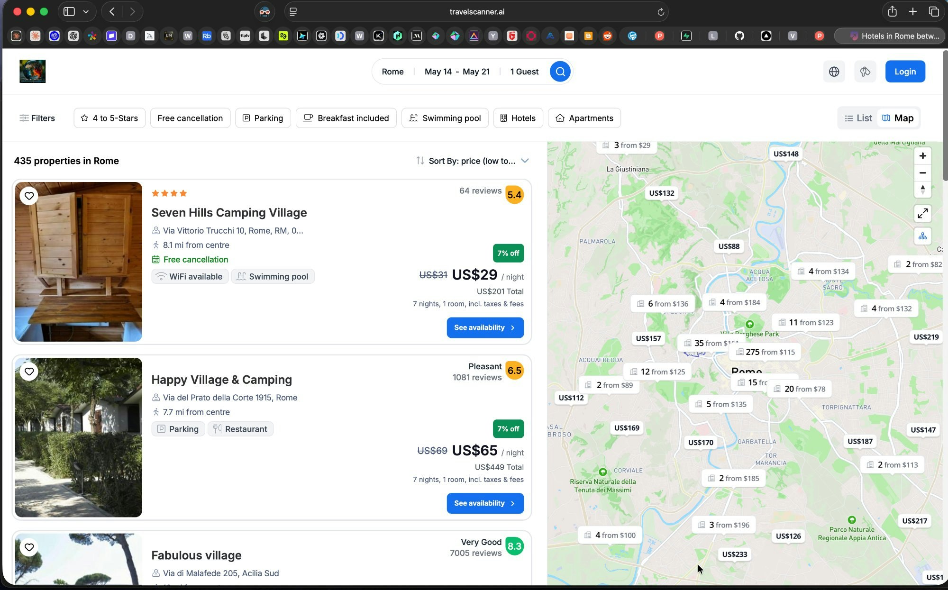Open the Safari tab group dropdown
This screenshot has width=948, height=590.
(x=85, y=11)
